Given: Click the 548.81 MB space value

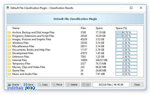Looking at the screenshot, I should point(101,60).
